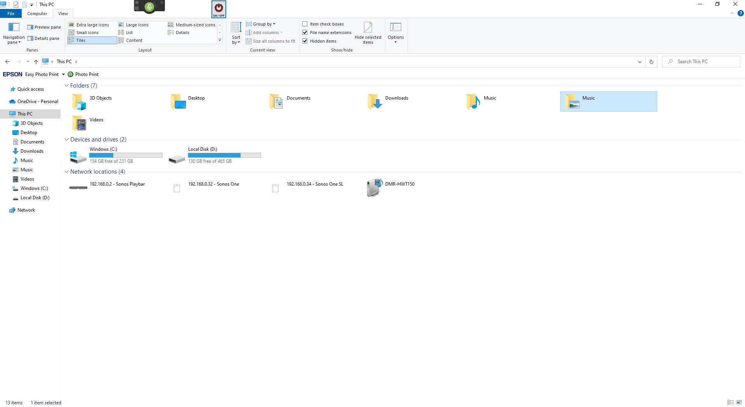Expand the address bar history dropdown
This screenshot has width=745, height=407.
point(640,62)
